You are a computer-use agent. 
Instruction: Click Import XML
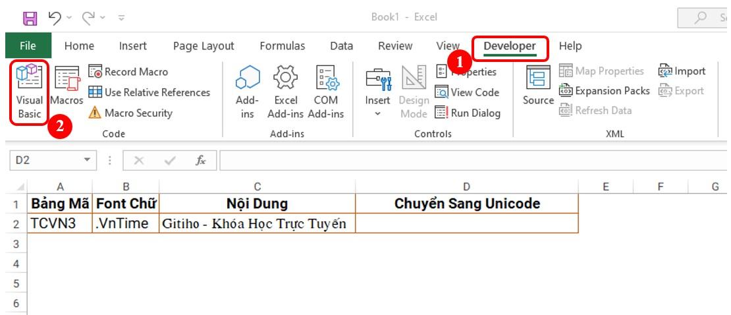tap(682, 71)
